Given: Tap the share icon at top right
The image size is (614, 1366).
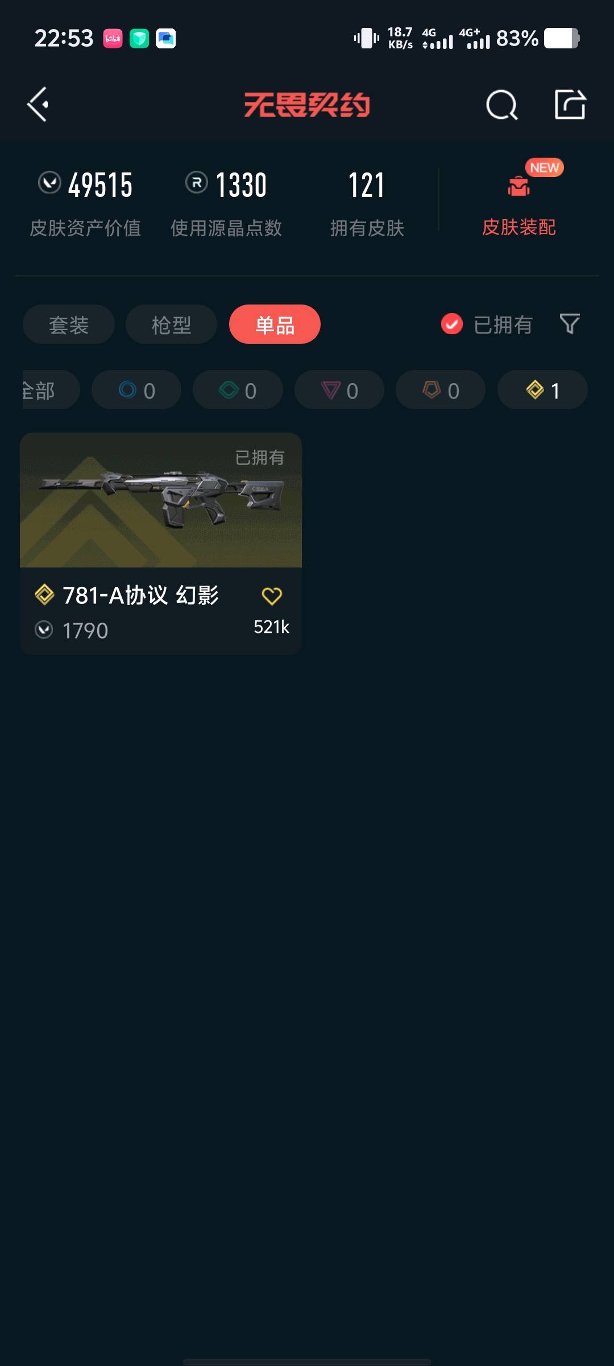Looking at the screenshot, I should (x=570, y=104).
